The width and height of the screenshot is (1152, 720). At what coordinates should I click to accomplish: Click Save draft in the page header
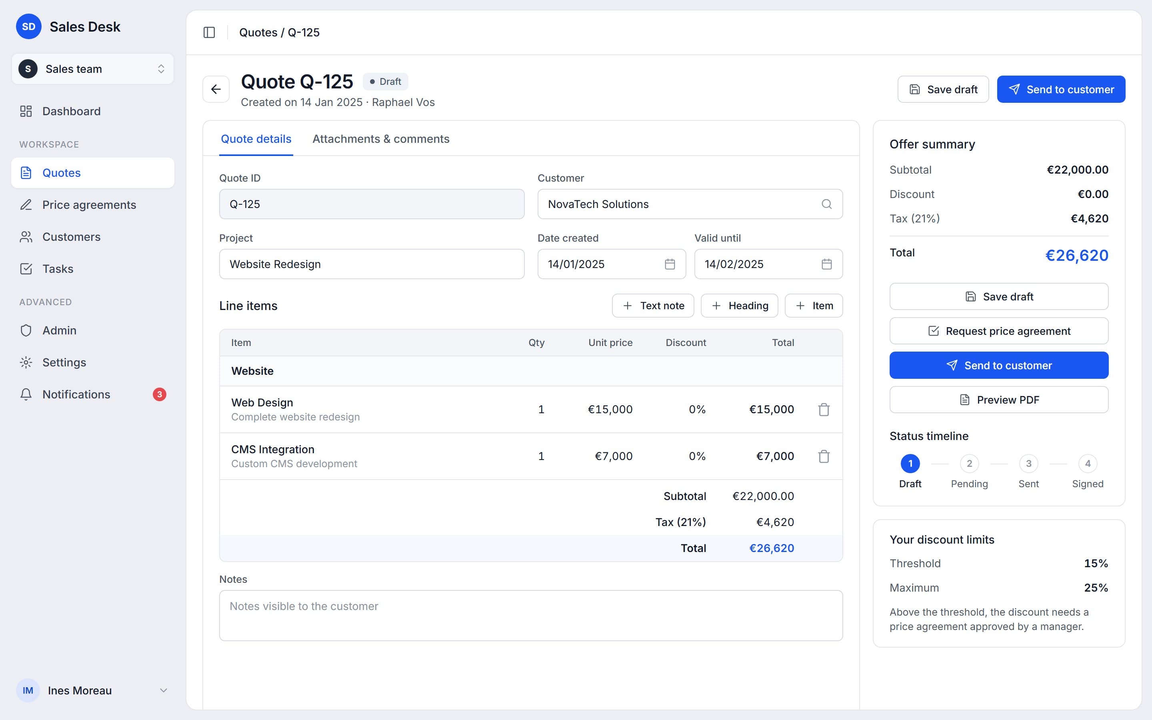(x=943, y=89)
